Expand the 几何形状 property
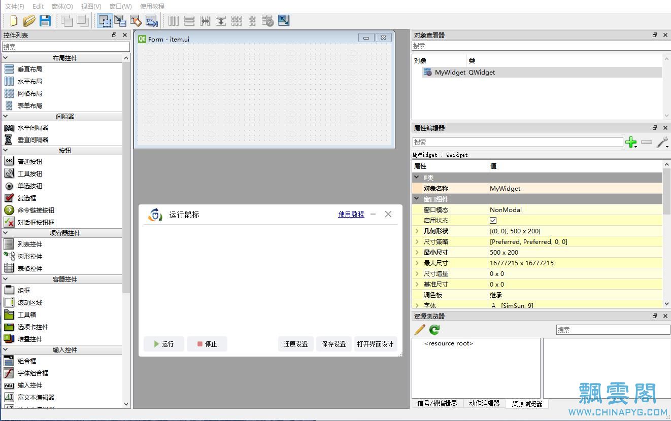The width and height of the screenshot is (671, 421). point(417,231)
